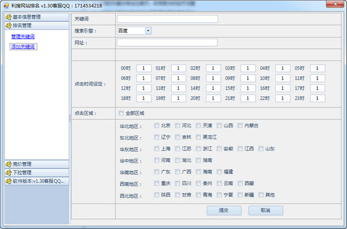This screenshot has height=229, width=347.
Task: Click the 15时 click count field
Action: click(x=248, y=88)
